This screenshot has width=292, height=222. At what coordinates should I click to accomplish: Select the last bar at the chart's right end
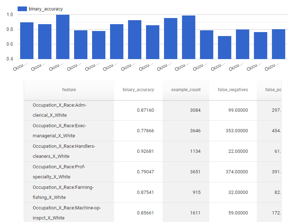point(278,44)
